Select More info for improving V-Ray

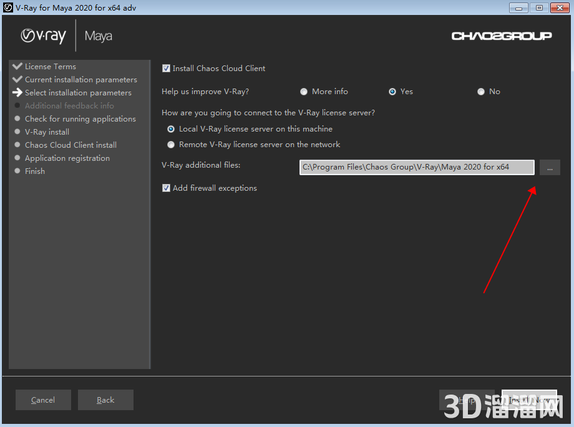tap(304, 92)
